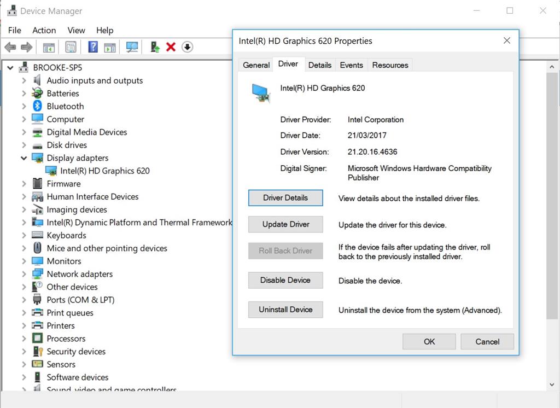The width and height of the screenshot is (560, 408).
Task: Click the Uninstall Device button
Action: [285, 310]
